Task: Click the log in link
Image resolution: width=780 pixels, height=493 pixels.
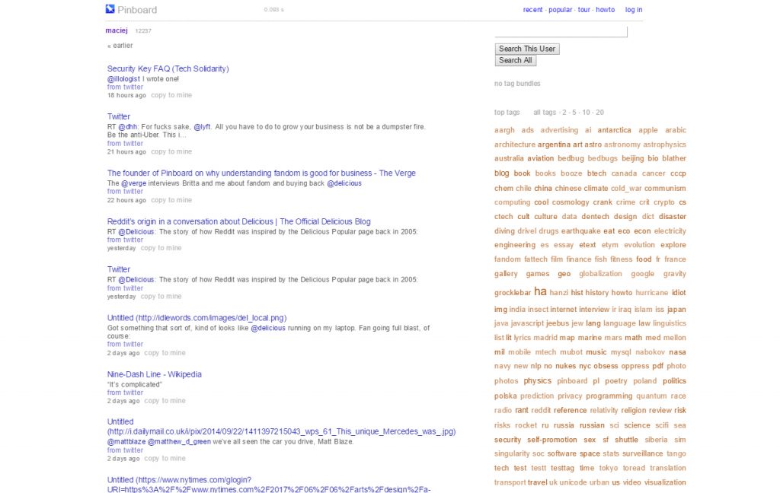Action: [633, 10]
